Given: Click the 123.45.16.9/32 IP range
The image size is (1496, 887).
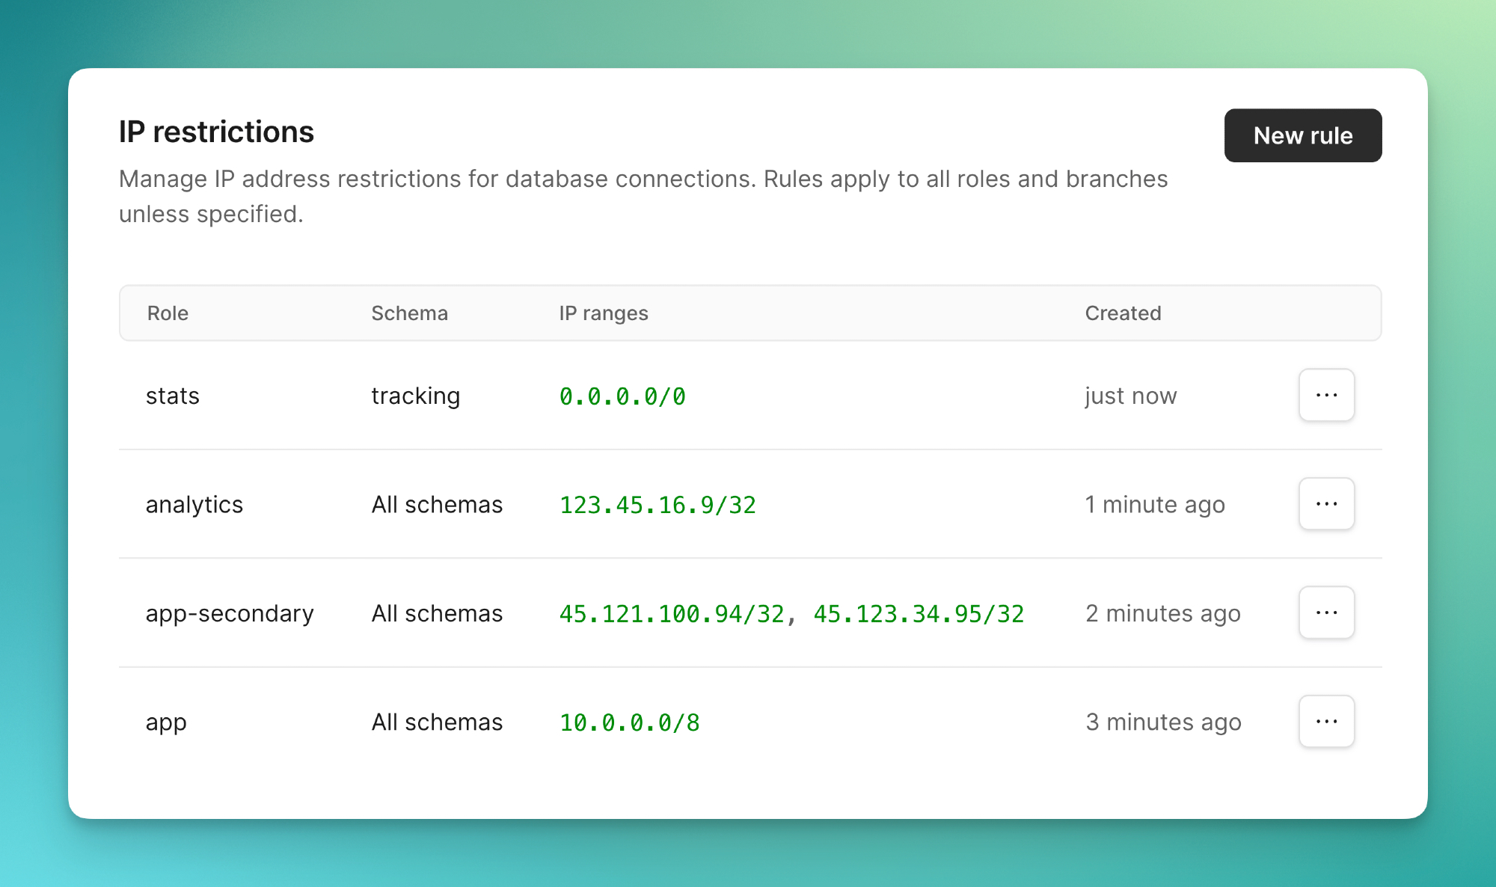Looking at the screenshot, I should (x=657, y=506).
